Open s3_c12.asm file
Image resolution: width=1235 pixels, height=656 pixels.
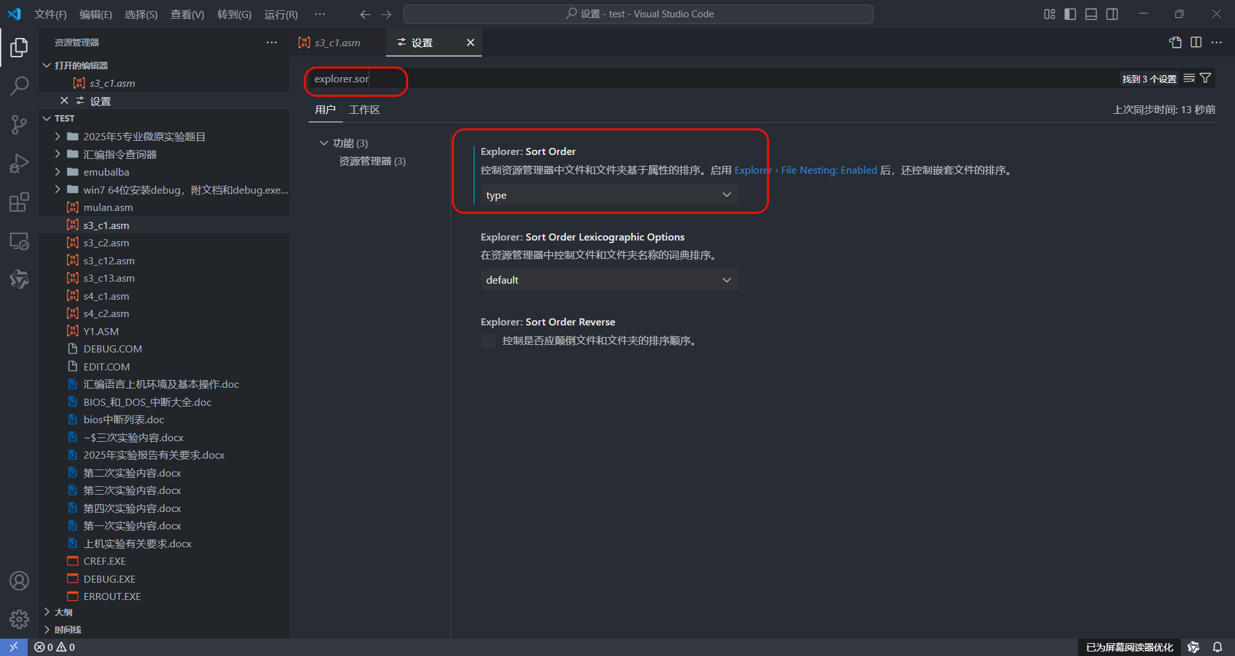pos(163,260)
